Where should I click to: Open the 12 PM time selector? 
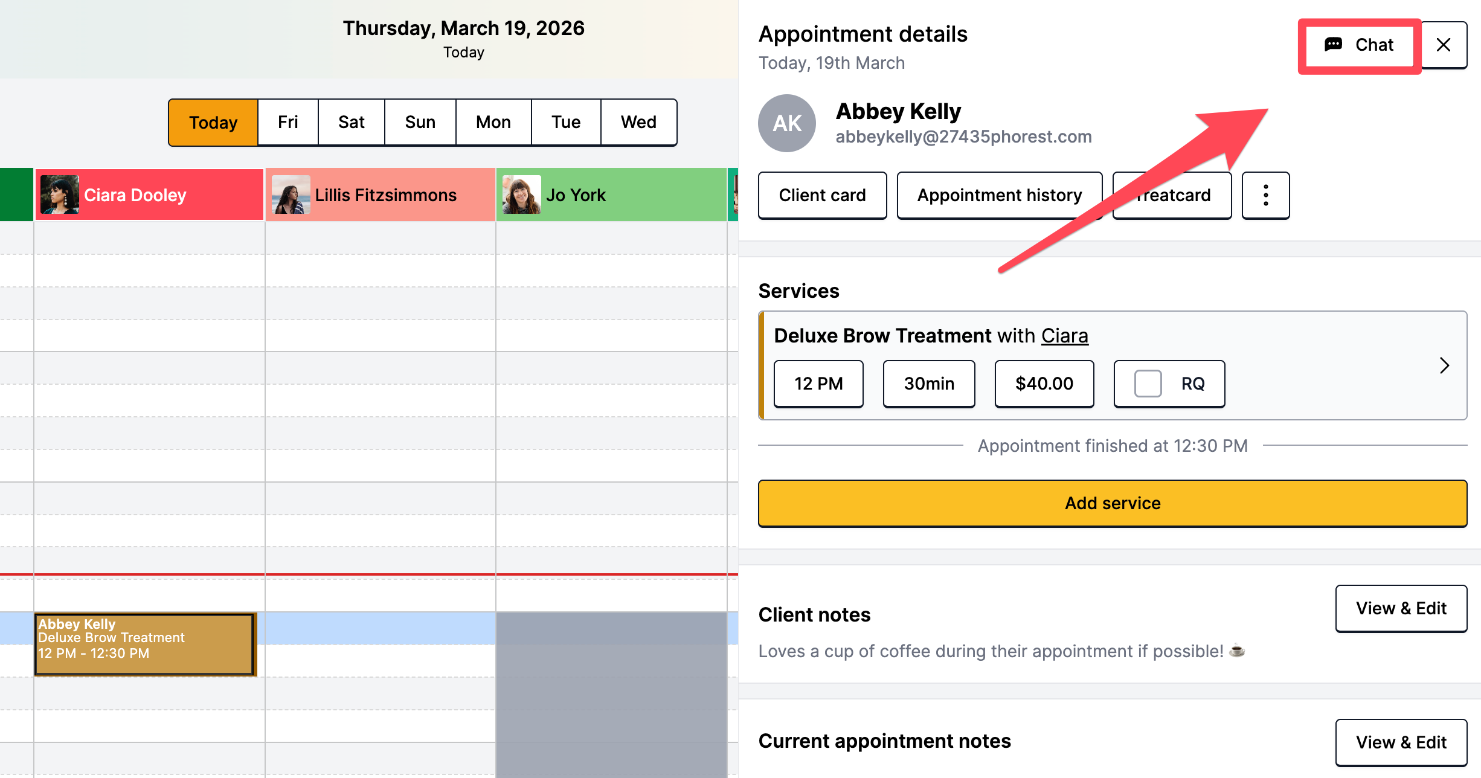point(818,384)
